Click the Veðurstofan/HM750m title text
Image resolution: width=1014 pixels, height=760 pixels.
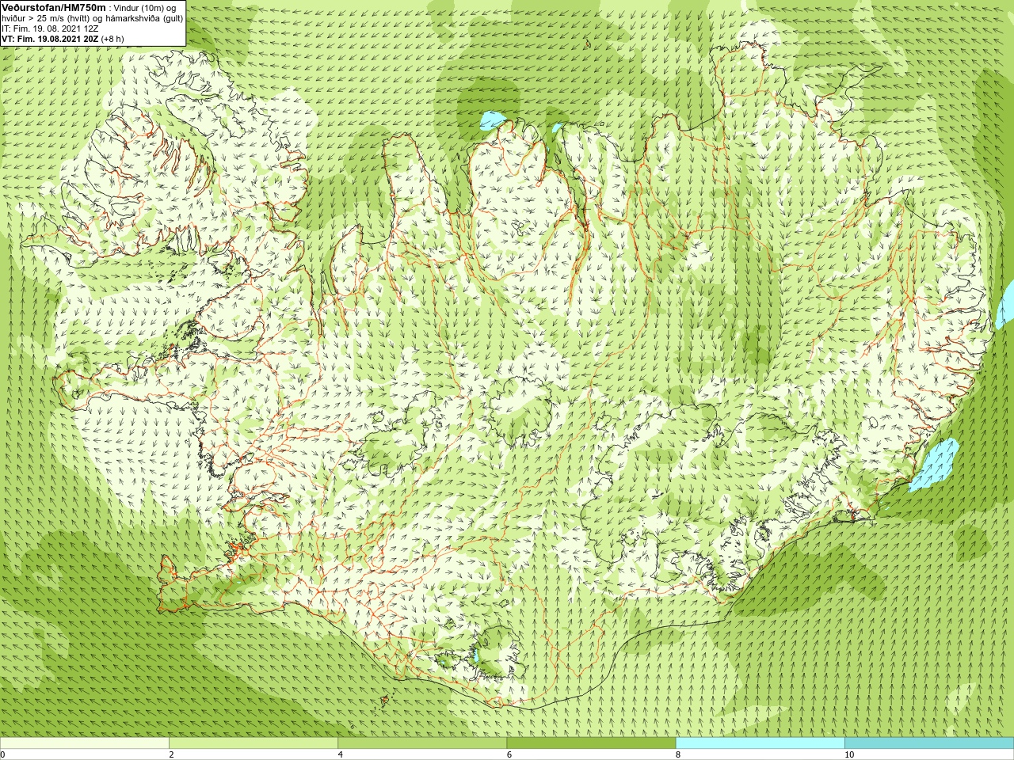pyautogui.click(x=54, y=7)
